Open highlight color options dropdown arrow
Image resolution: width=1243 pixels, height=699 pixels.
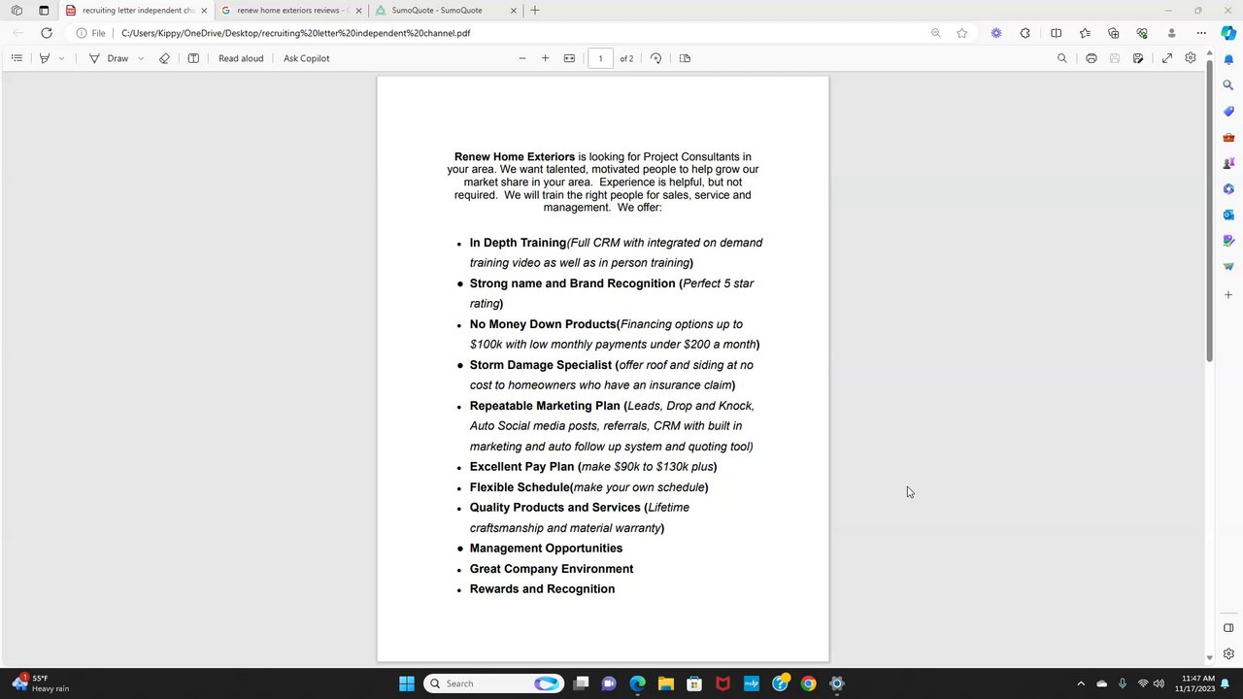pyautogui.click(x=61, y=58)
